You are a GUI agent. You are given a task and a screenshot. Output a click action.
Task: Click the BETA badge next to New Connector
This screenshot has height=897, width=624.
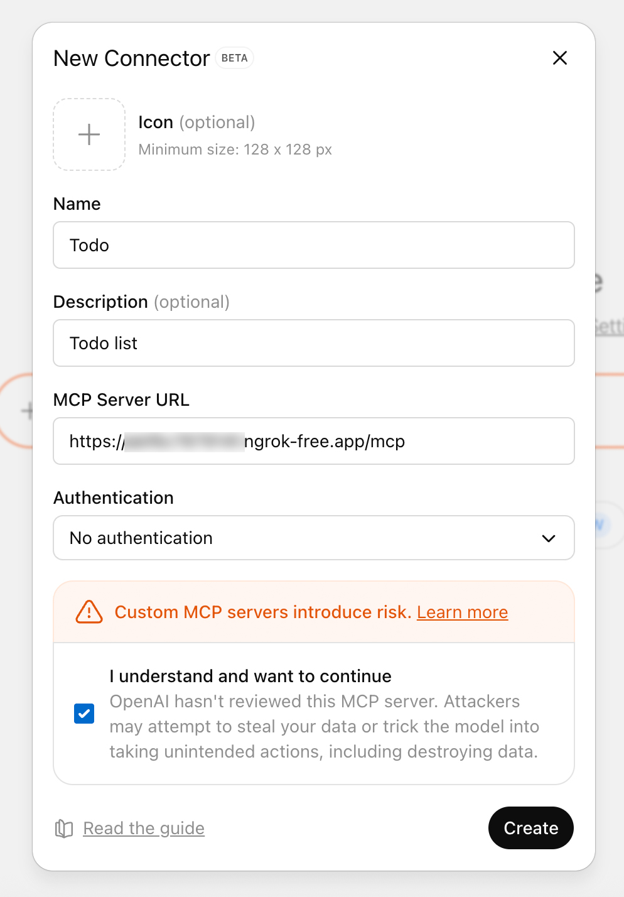pos(234,58)
